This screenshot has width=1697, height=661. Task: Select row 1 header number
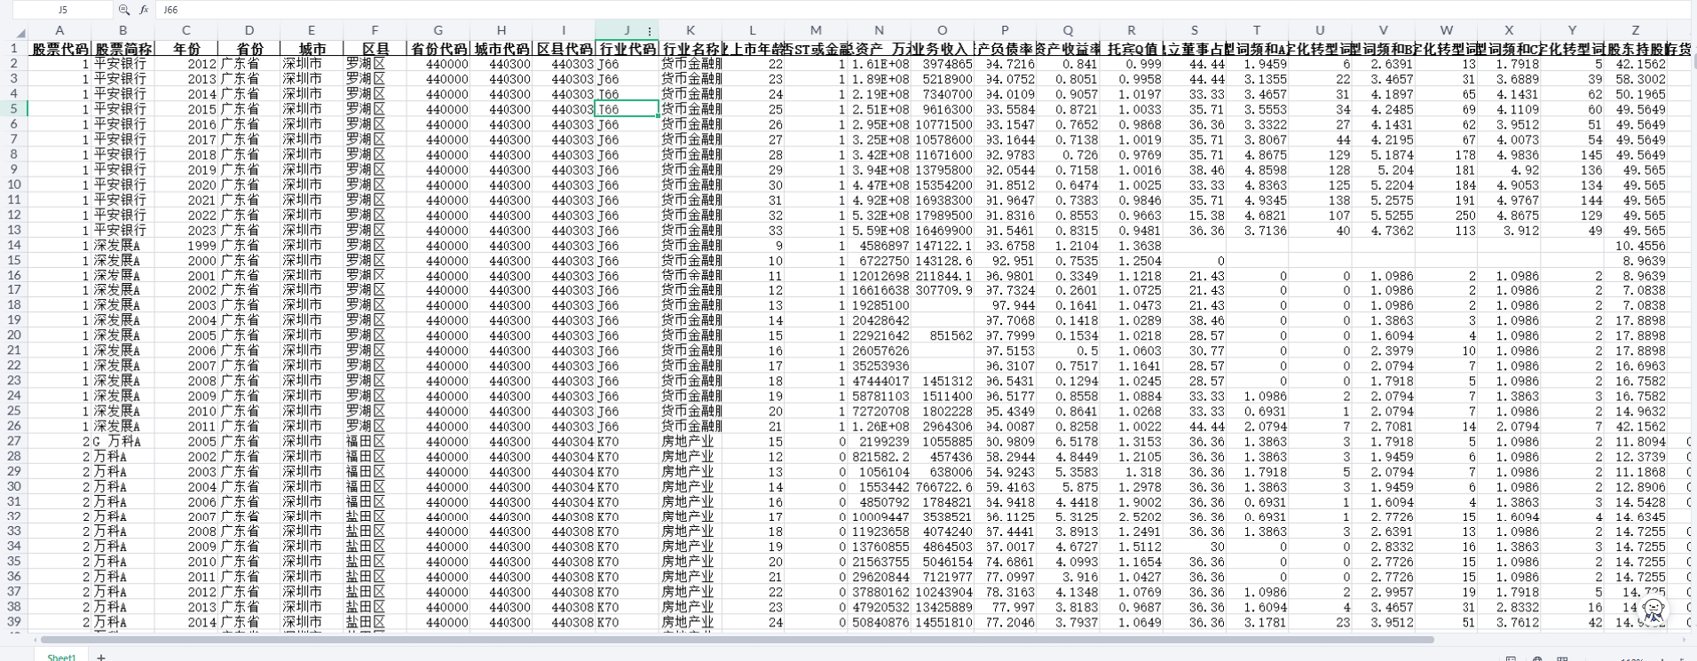click(x=13, y=48)
